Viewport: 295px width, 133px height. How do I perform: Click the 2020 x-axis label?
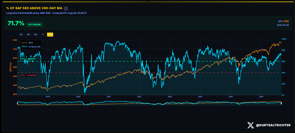[78, 97]
